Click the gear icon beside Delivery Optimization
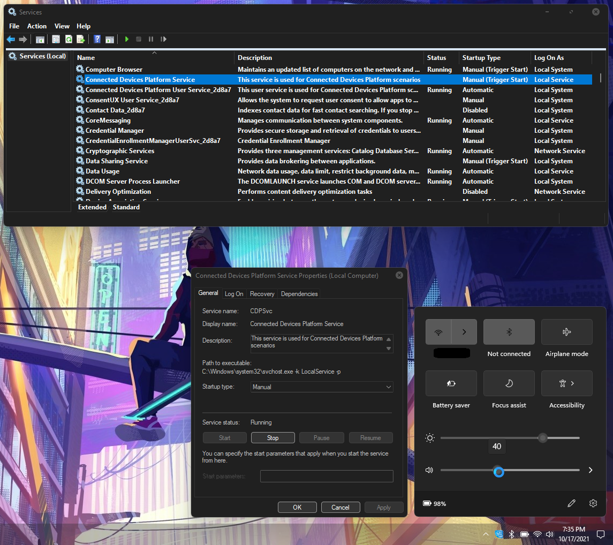Screen dimensions: 613x545 (x=80, y=191)
